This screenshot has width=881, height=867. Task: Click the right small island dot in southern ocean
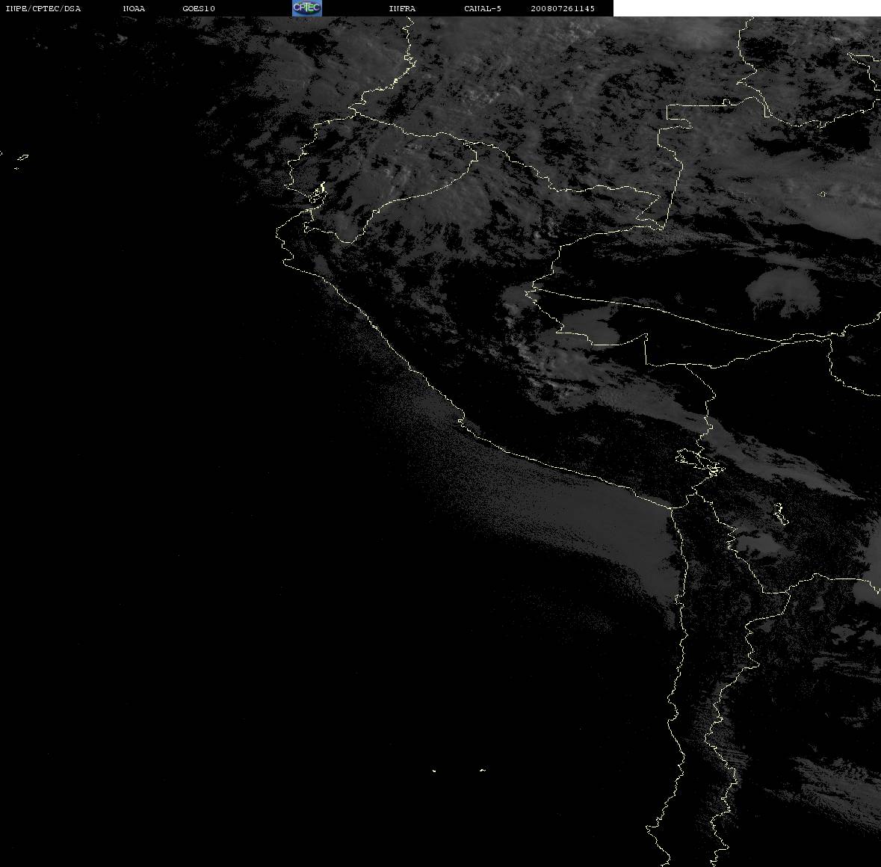click(x=483, y=770)
